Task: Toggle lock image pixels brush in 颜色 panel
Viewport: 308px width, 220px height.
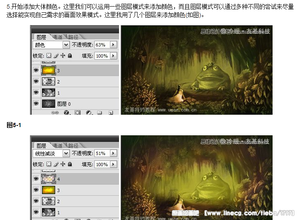Action: pos(56,56)
